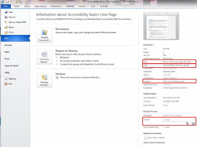Click the Last Printed value Never
This screenshot has height=147, width=197.
pos(165,105)
